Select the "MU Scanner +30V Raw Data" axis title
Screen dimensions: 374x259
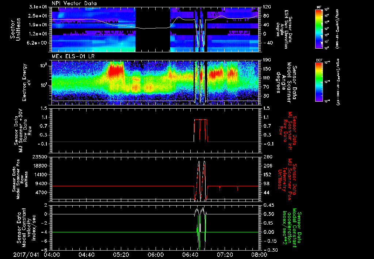tap(23, 131)
